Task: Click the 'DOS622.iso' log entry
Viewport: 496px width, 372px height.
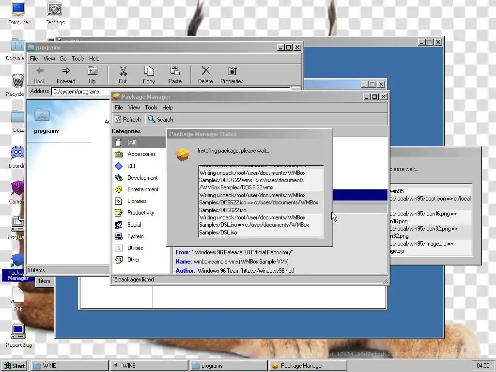Action: pyautogui.click(x=261, y=203)
